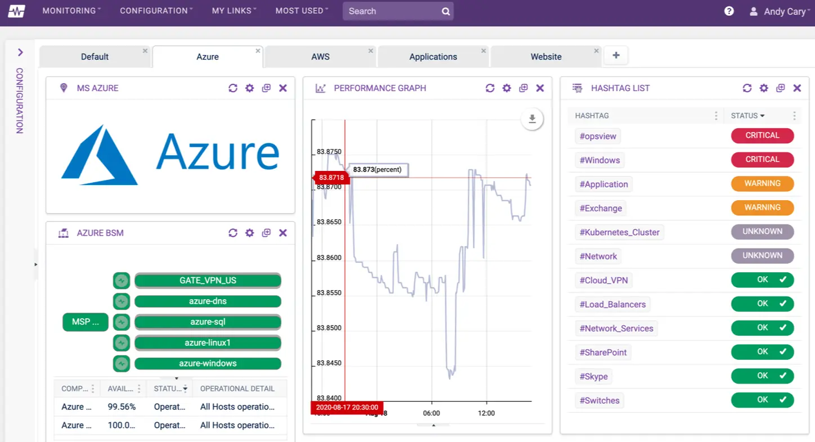Expand the performance graph bottom splitter
The image size is (815, 442).
click(x=433, y=425)
